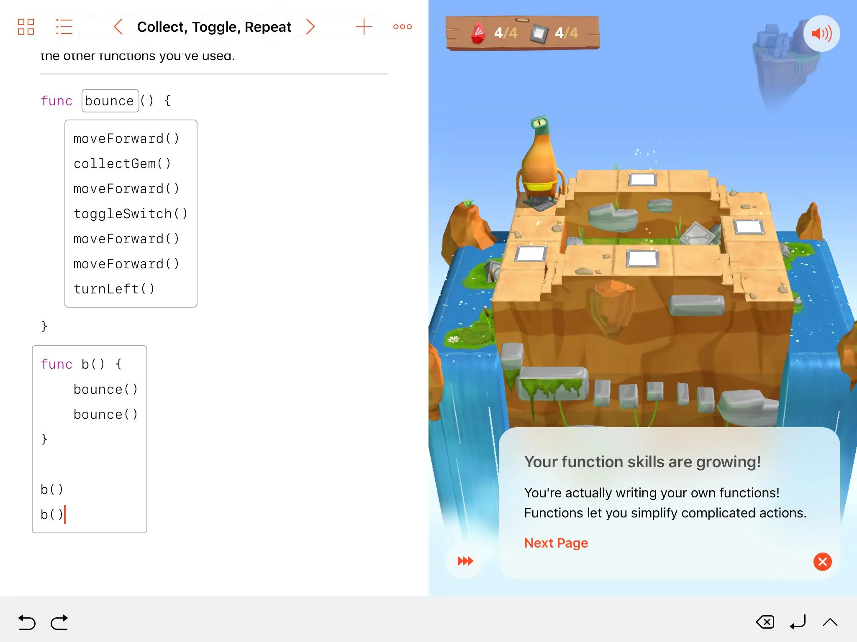Tap the redo arrow icon

(x=59, y=622)
